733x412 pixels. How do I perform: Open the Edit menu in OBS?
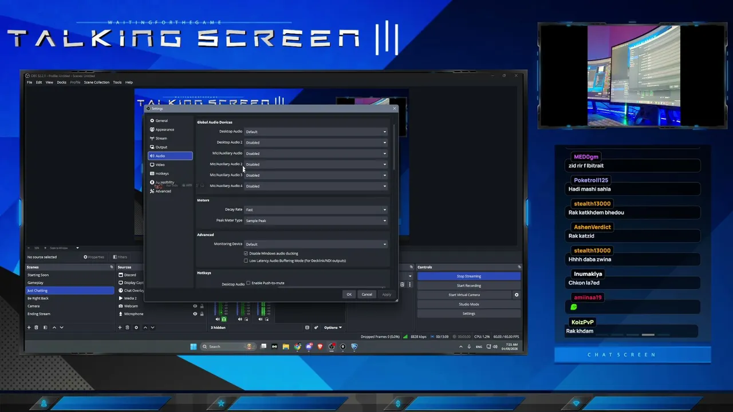point(39,82)
